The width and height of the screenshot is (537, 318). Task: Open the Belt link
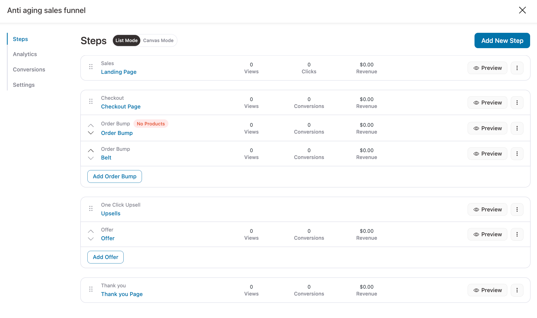[x=106, y=158]
